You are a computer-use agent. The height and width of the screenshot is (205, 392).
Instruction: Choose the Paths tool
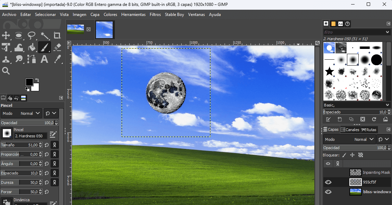click(x=32, y=59)
